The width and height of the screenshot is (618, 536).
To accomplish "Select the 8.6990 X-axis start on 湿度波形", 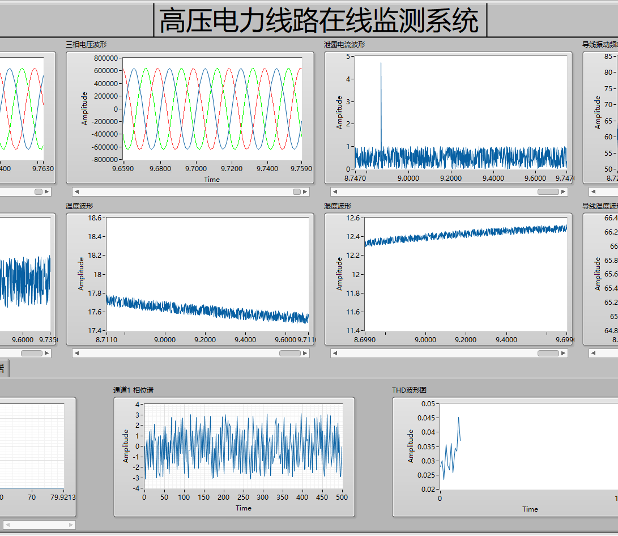I will pyautogui.click(x=365, y=340).
